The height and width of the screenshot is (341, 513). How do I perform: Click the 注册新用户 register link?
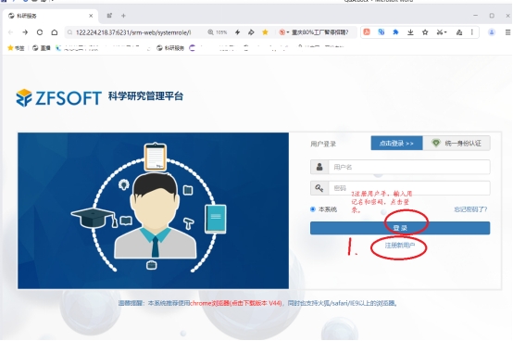tap(400, 246)
